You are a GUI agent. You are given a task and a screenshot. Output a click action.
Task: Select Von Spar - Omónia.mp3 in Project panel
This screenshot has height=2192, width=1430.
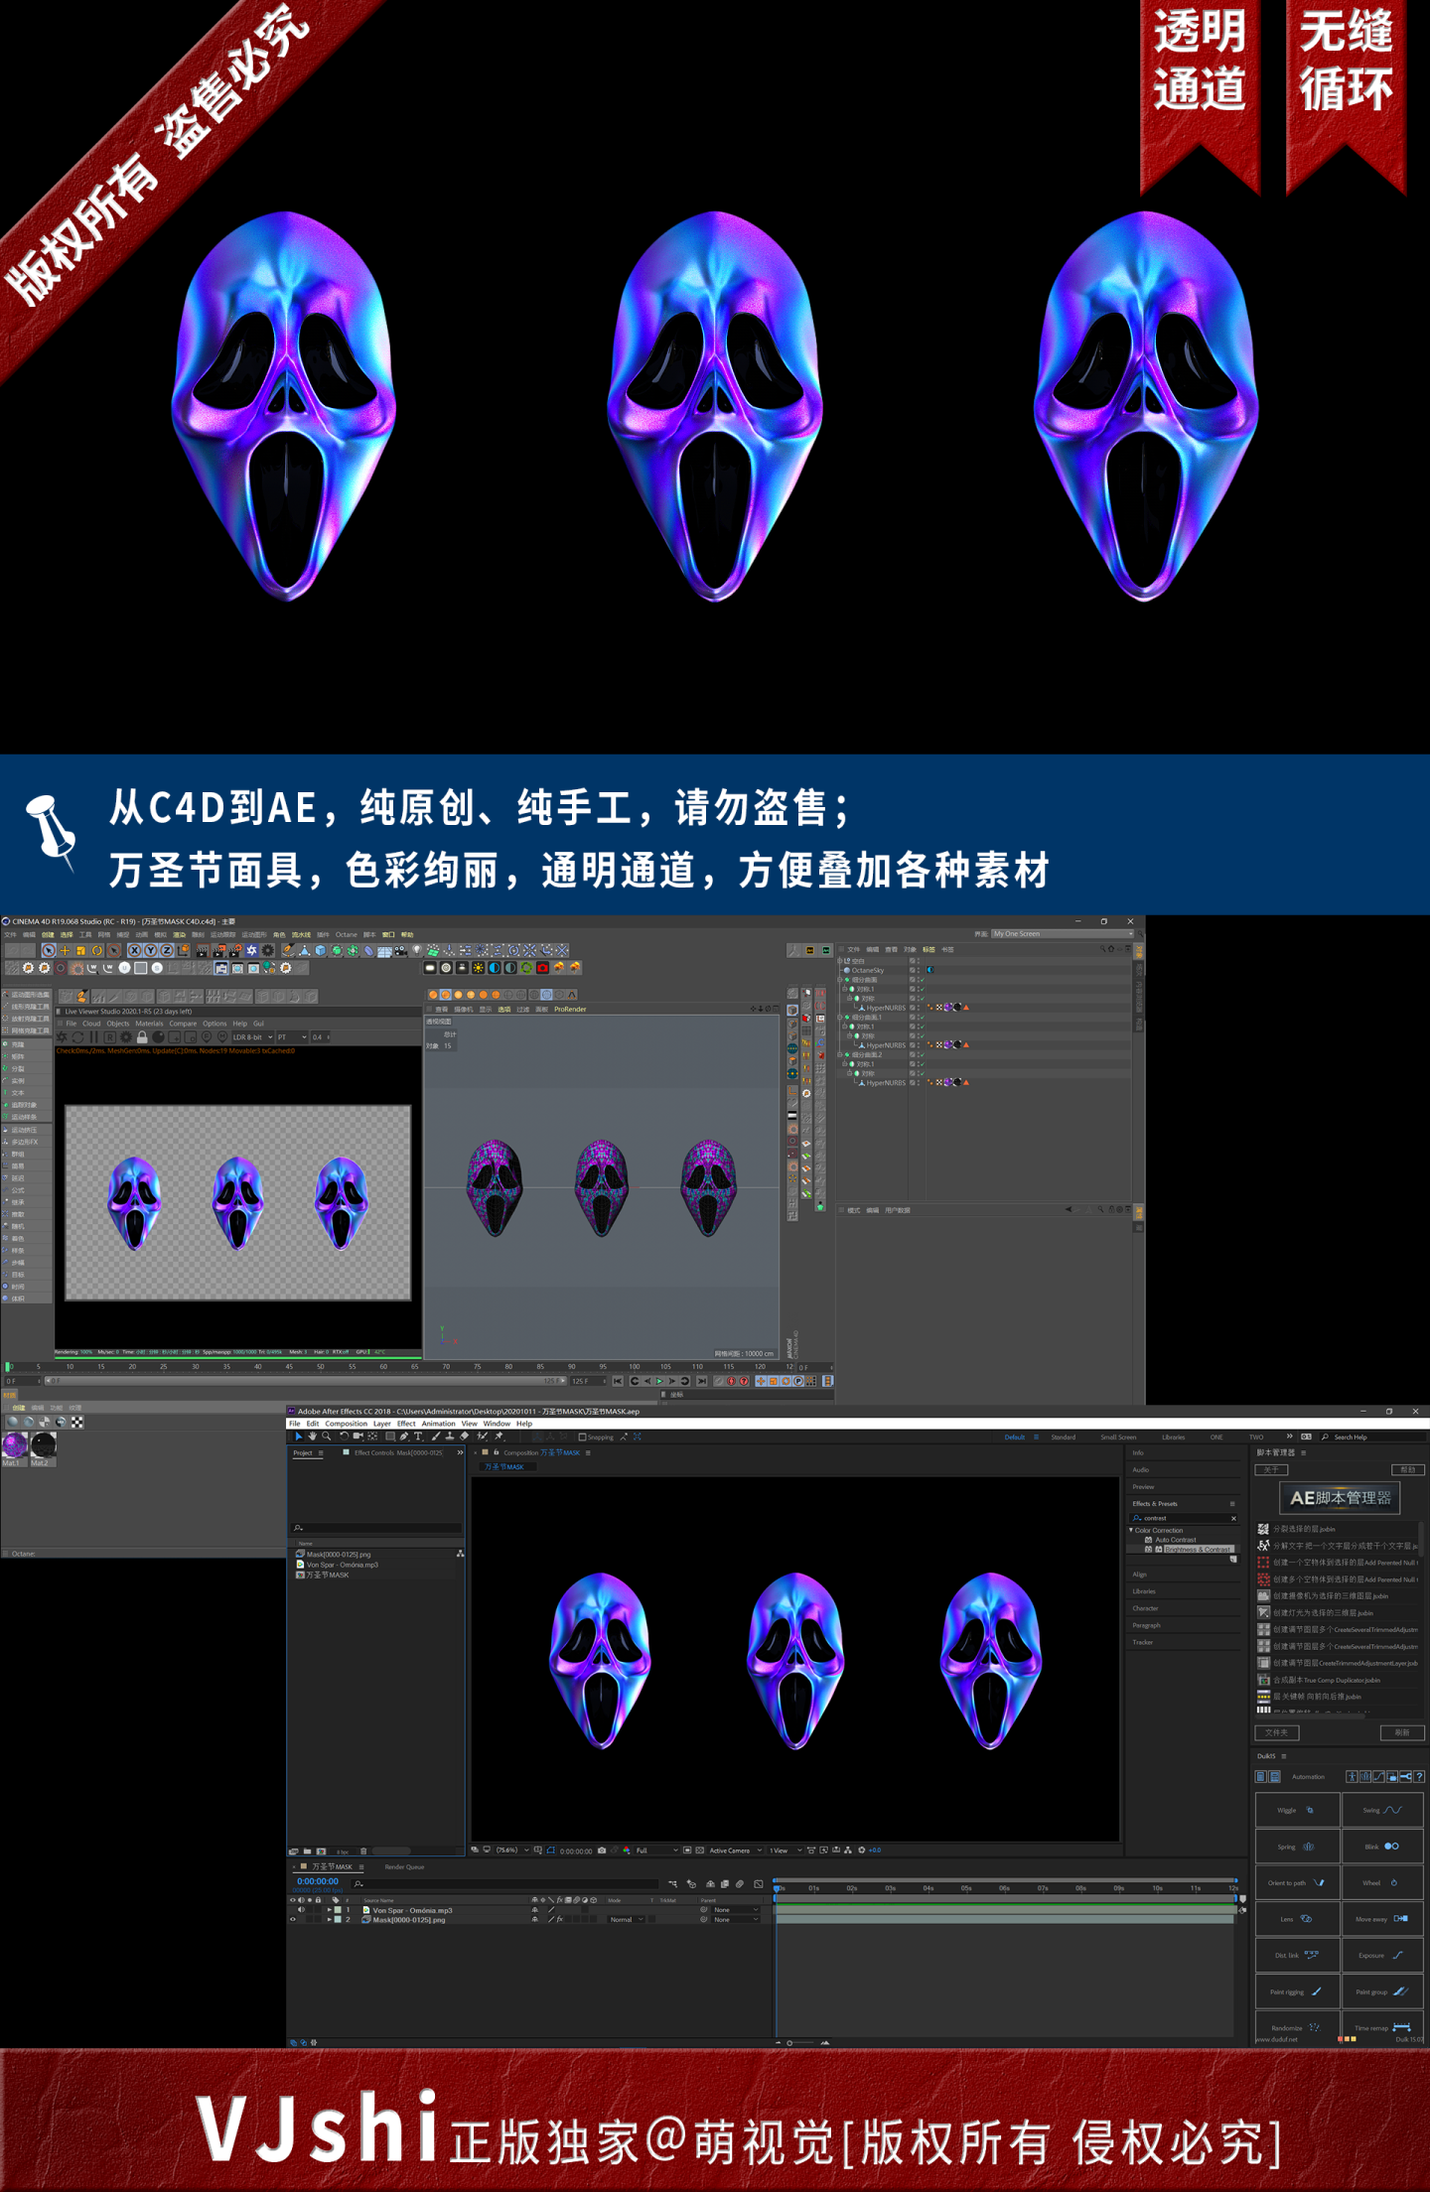click(343, 1565)
